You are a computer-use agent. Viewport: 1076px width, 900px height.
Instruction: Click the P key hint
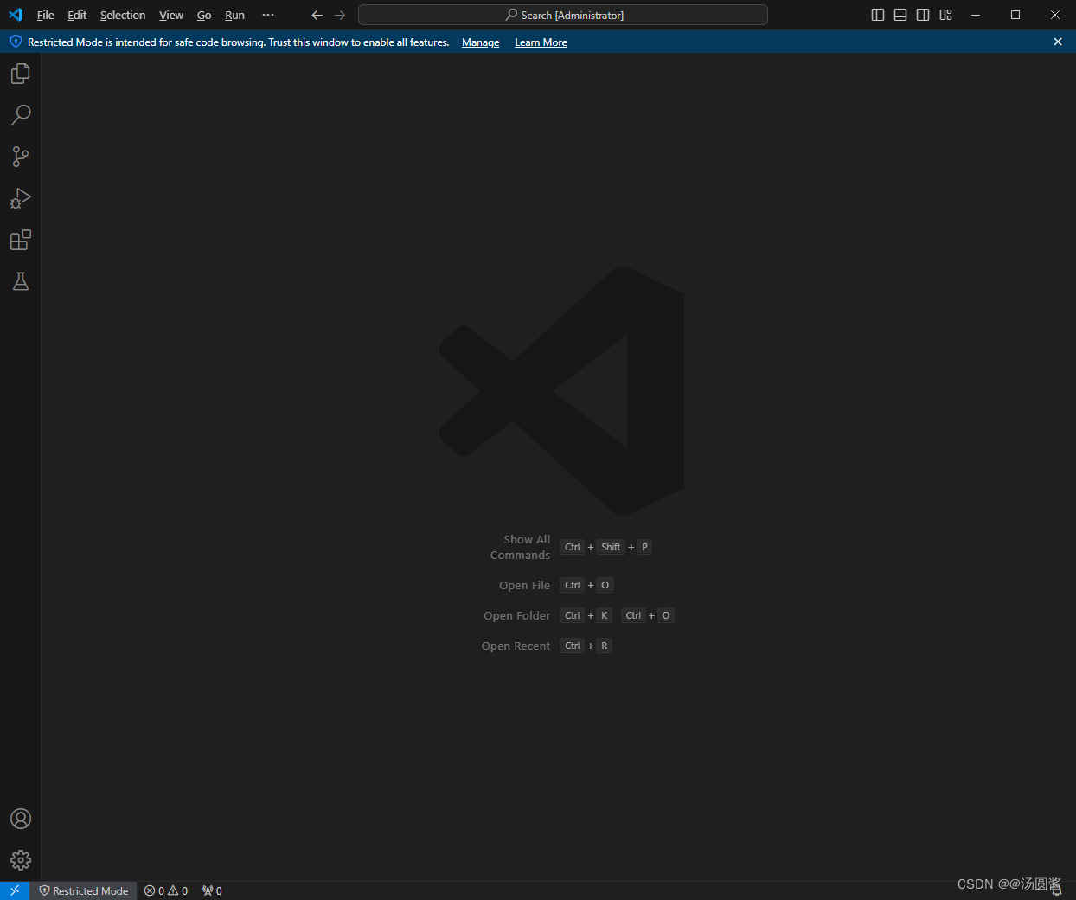644,547
